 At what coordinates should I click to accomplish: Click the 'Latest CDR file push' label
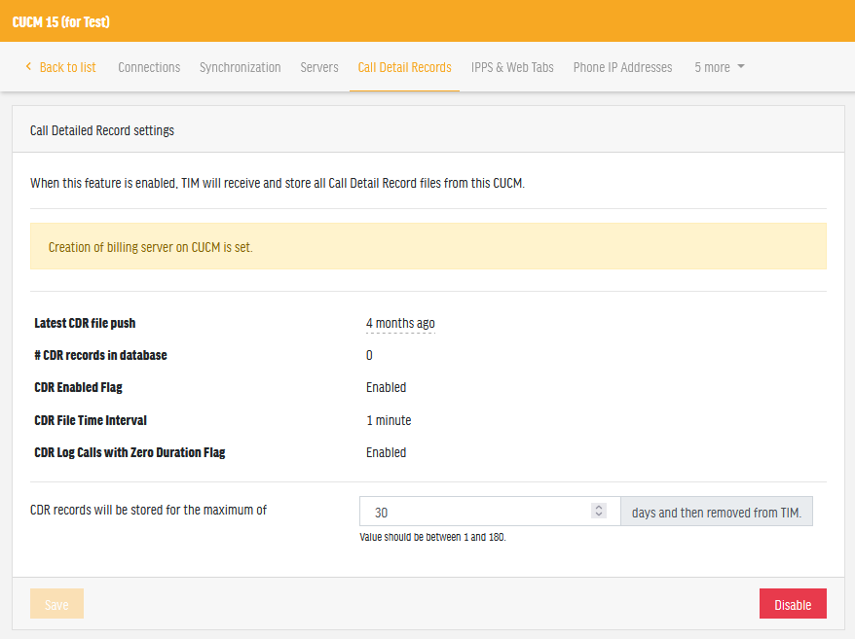(x=85, y=323)
